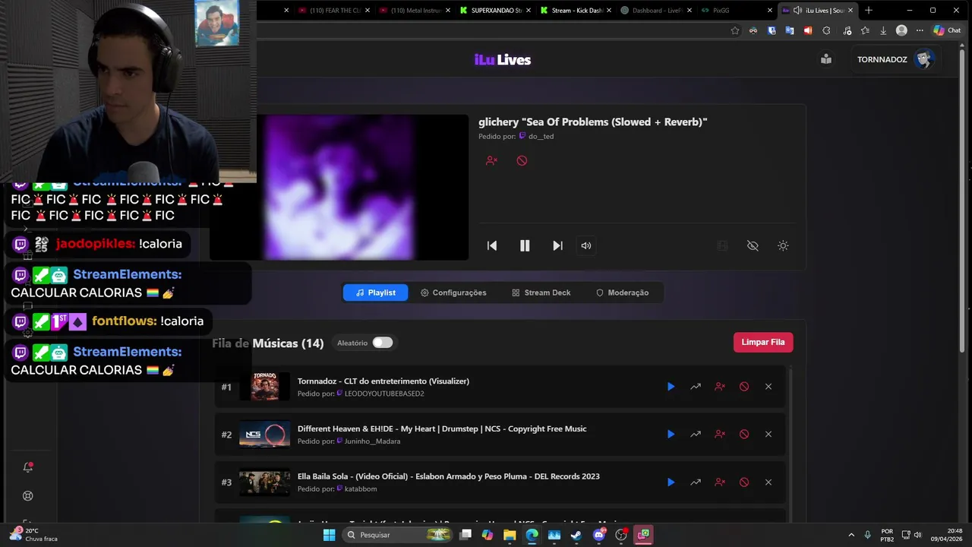
Task: Click the Tornnadoz CLT song thumbnail
Action: [x=264, y=387]
